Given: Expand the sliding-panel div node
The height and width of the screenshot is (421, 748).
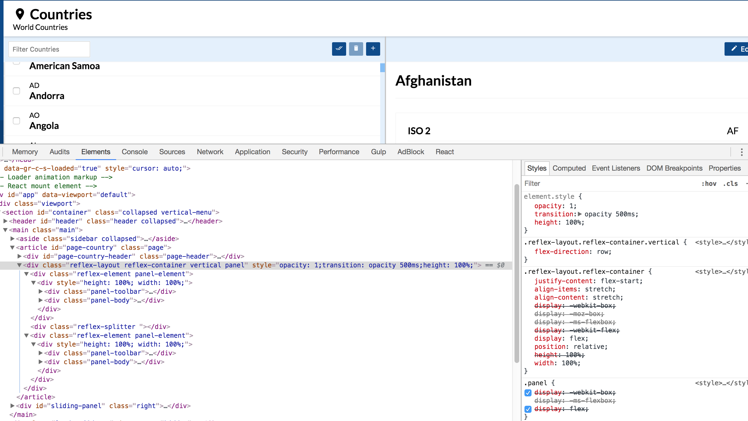Looking at the screenshot, I should tap(12, 406).
